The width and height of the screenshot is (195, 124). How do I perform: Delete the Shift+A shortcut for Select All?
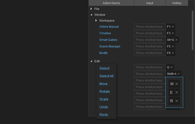179,74
